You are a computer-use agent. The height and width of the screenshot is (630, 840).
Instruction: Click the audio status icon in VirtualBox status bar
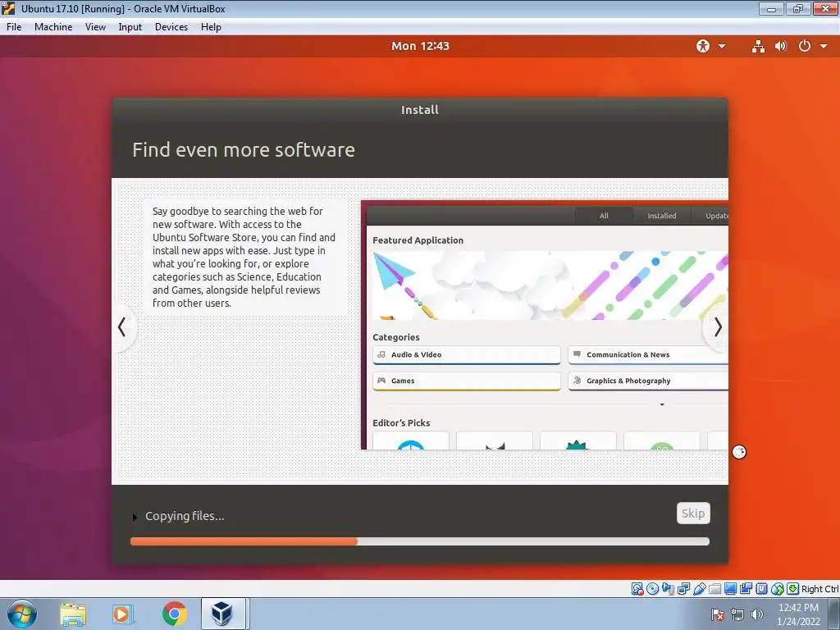668,589
